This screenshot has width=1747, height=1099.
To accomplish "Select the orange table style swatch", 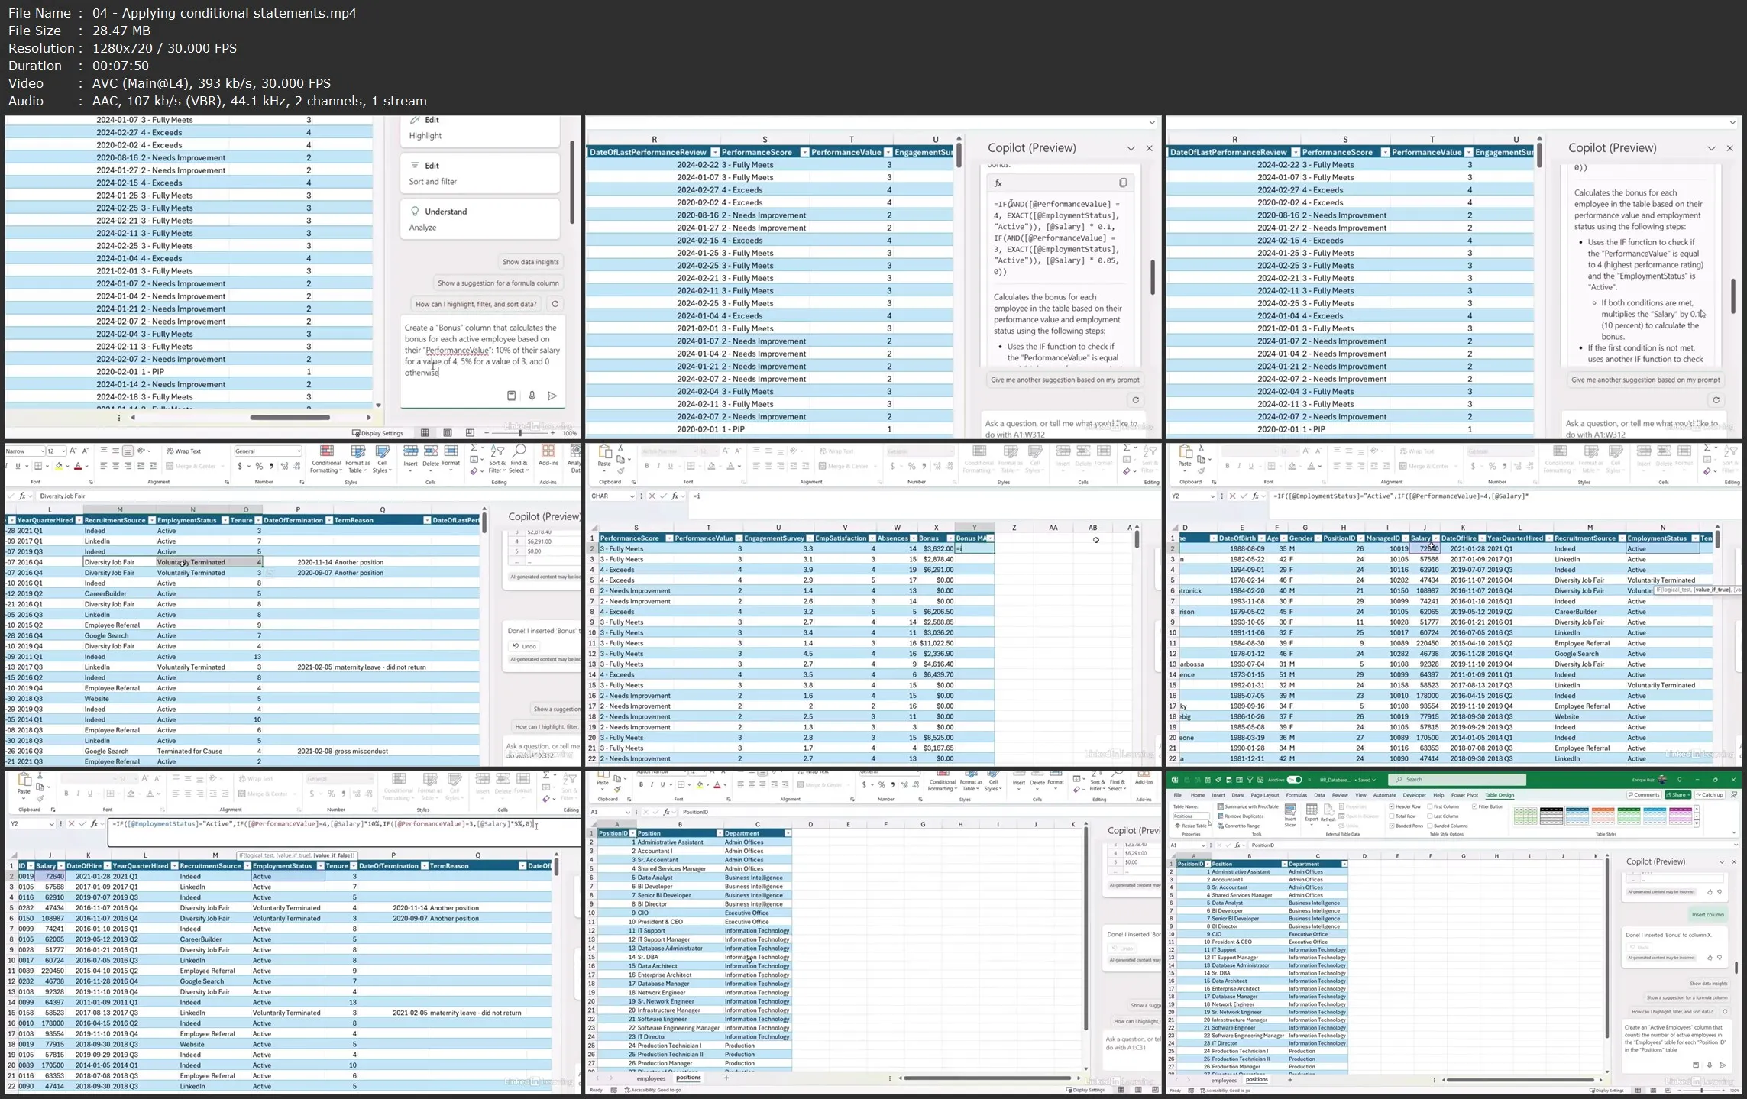I will tap(1603, 815).
